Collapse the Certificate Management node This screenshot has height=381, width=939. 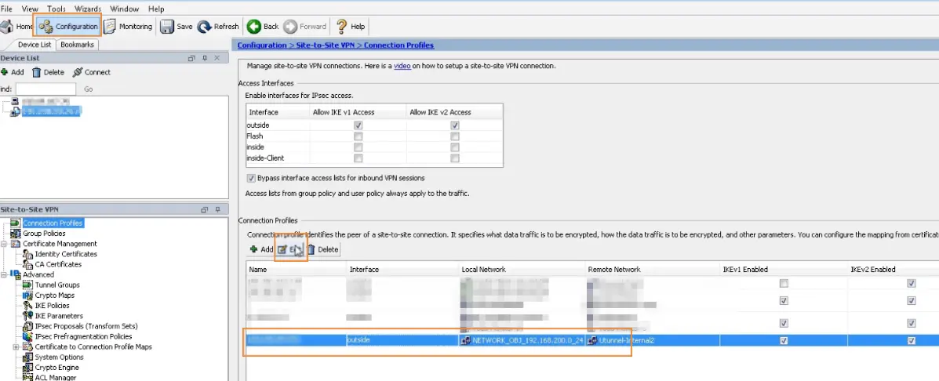coord(4,244)
